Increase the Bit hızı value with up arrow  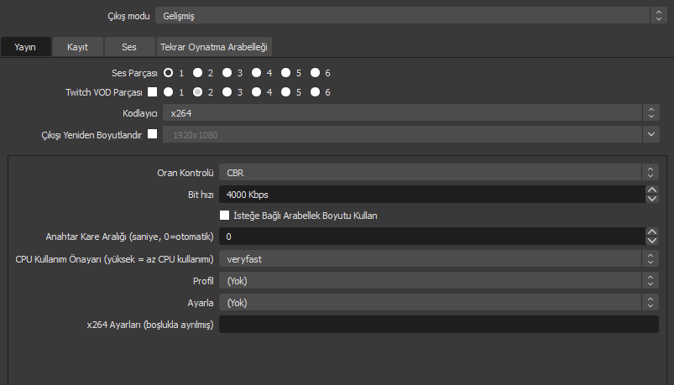pyautogui.click(x=651, y=190)
